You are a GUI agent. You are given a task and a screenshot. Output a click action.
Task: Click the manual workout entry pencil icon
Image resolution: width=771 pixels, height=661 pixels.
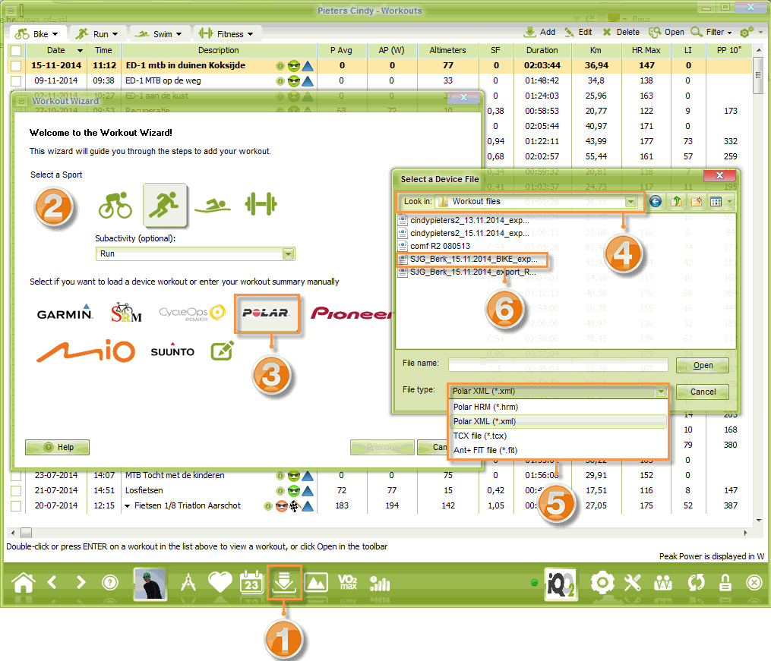point(223,351)
